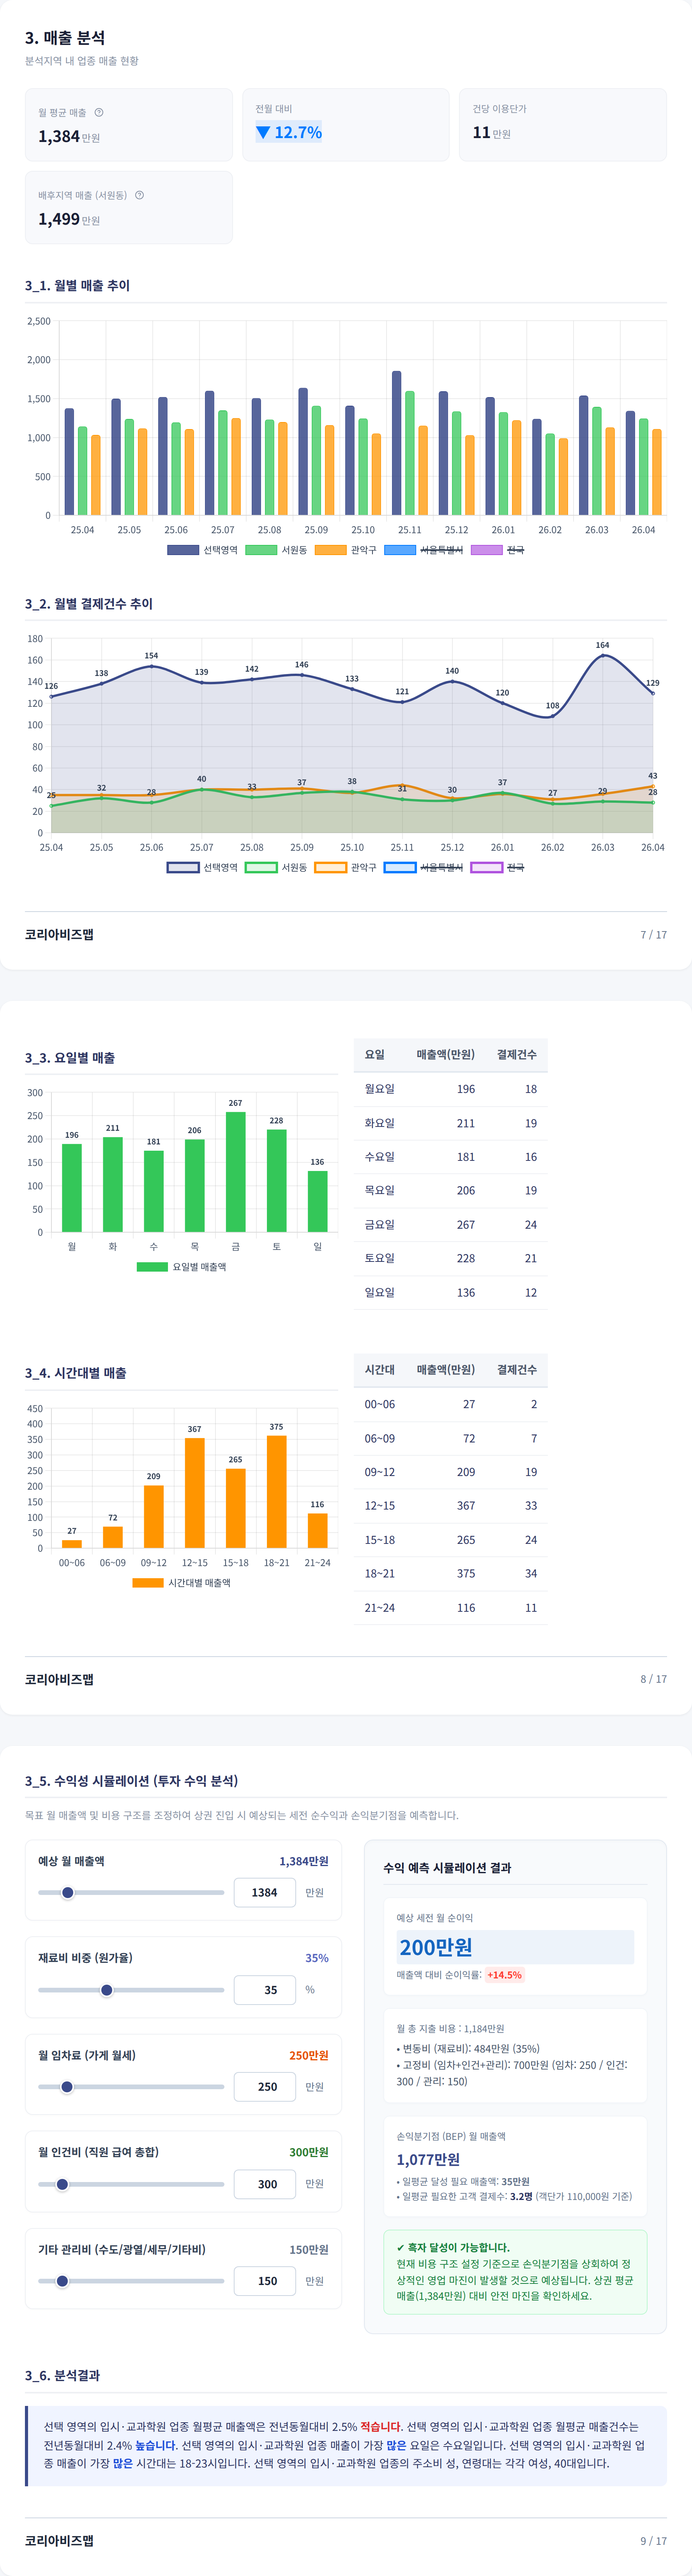Viewport: 692px width, 2576px height.
Task: Click the 월 임차료 slider handle
Action: point(67,2087)
